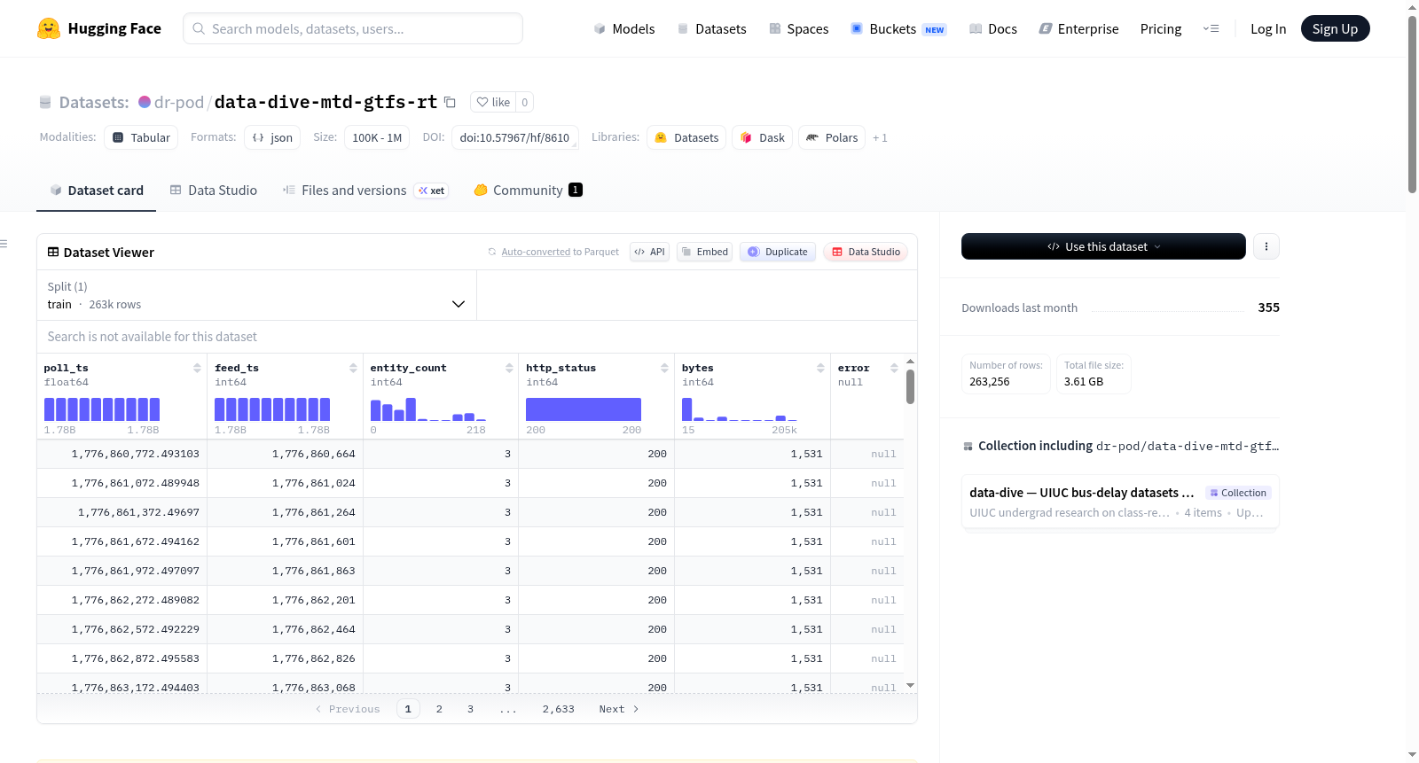The width and height of the screenshot is (1419, 763).
Task: Select the json format tag
Action: [272, 137]
